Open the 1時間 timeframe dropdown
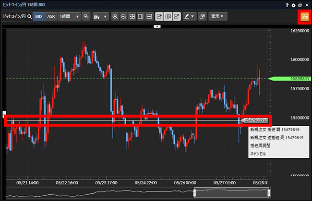312x201 pixels. [x=70, y=16]
